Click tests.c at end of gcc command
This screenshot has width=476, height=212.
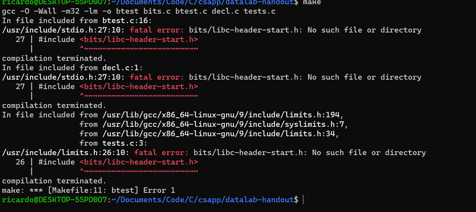click(259, 11)
